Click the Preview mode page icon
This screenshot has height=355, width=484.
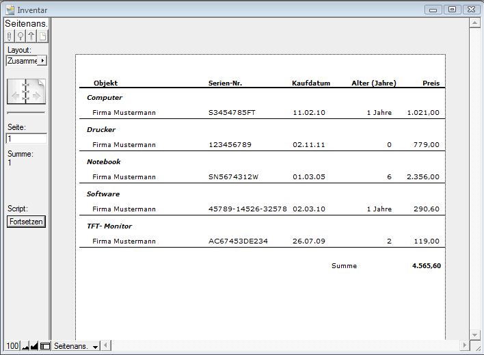click(x=42, y=36)
